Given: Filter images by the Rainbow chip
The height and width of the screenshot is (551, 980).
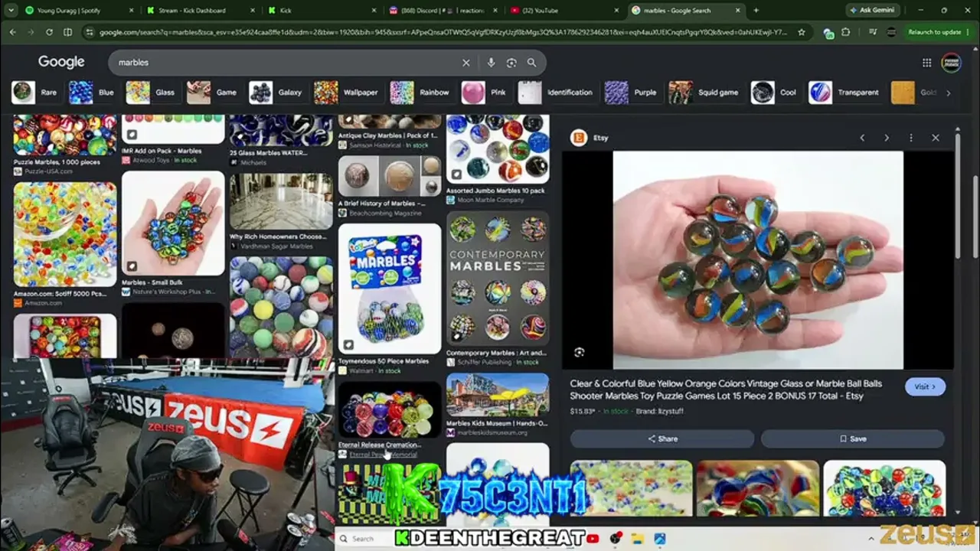Looking at the screenshot, I should click(420, 93).
